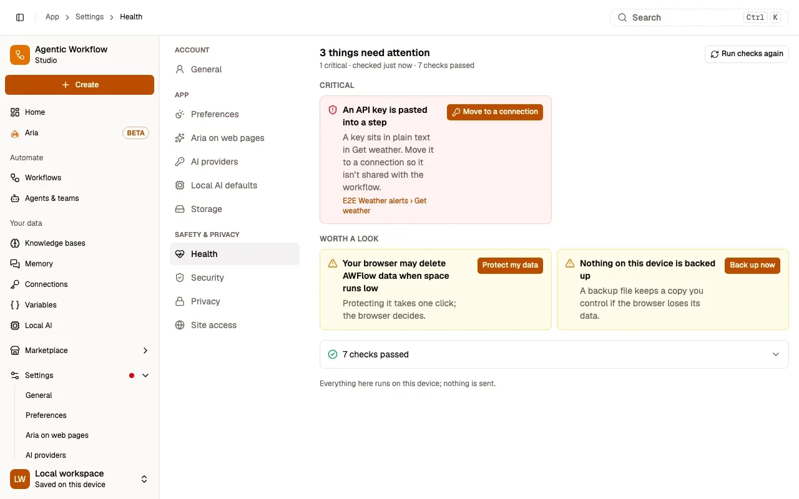Click the Protect my data button

(510, 265)
